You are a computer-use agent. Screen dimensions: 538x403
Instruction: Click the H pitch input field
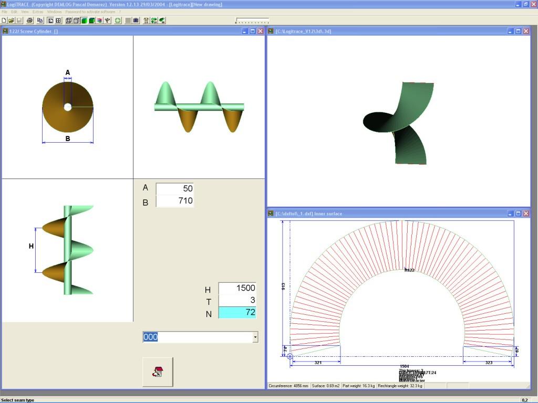coord(237,288)
